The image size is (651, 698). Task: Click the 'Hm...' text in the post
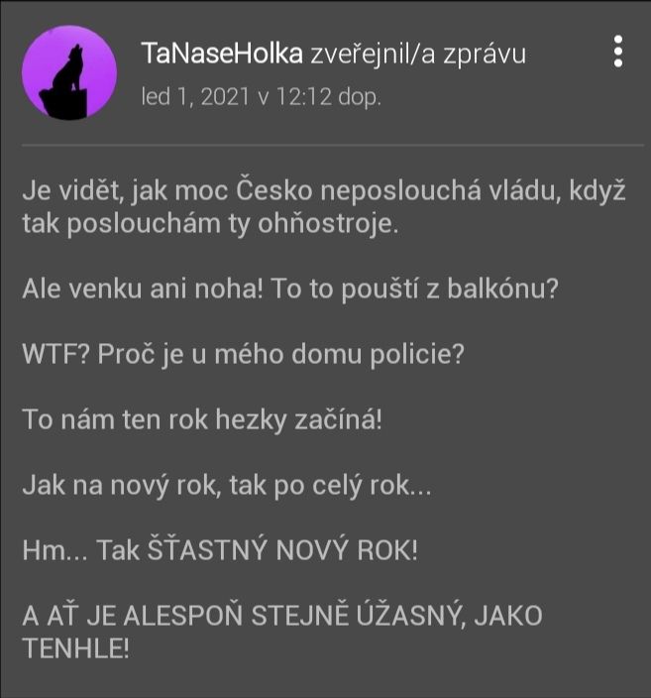55,550
